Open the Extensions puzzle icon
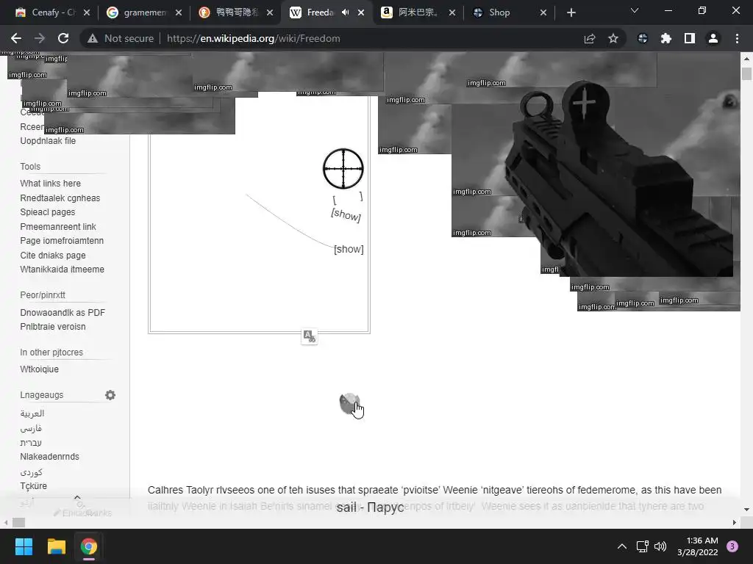 666,38
